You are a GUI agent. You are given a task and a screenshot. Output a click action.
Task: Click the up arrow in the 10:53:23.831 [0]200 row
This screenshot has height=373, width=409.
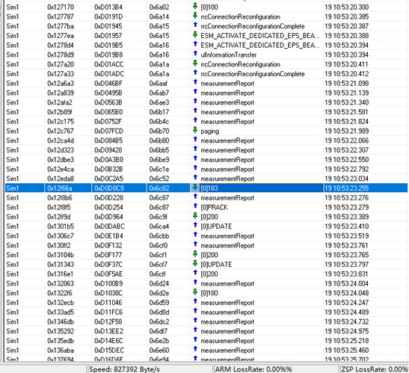pyautogui.click(x=195, y=274)
